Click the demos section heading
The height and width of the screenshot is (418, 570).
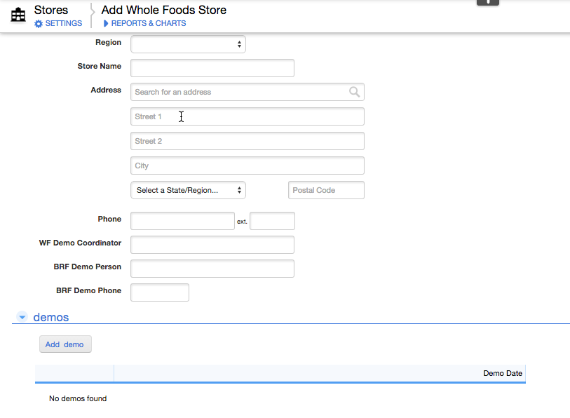coord(51,317)
